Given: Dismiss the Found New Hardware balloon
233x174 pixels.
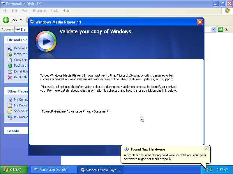Looking at the screenshot, I should 206,149.
